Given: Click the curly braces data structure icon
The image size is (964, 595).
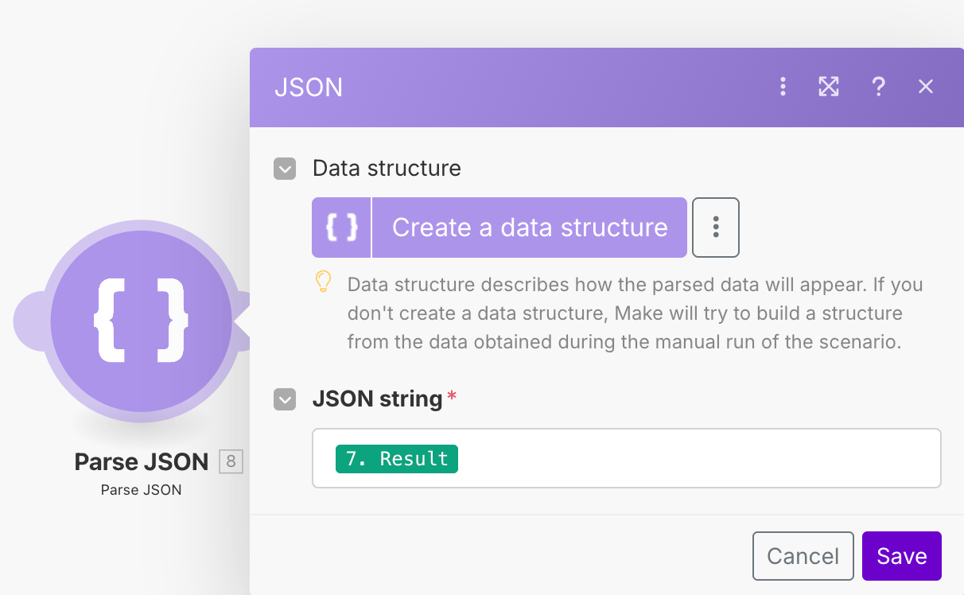Looking at the screenshot, I should (341, 227).
